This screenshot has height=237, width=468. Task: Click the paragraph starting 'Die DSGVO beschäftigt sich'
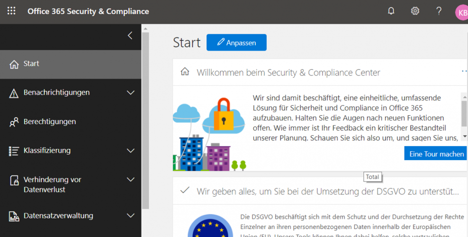point(352,226)
